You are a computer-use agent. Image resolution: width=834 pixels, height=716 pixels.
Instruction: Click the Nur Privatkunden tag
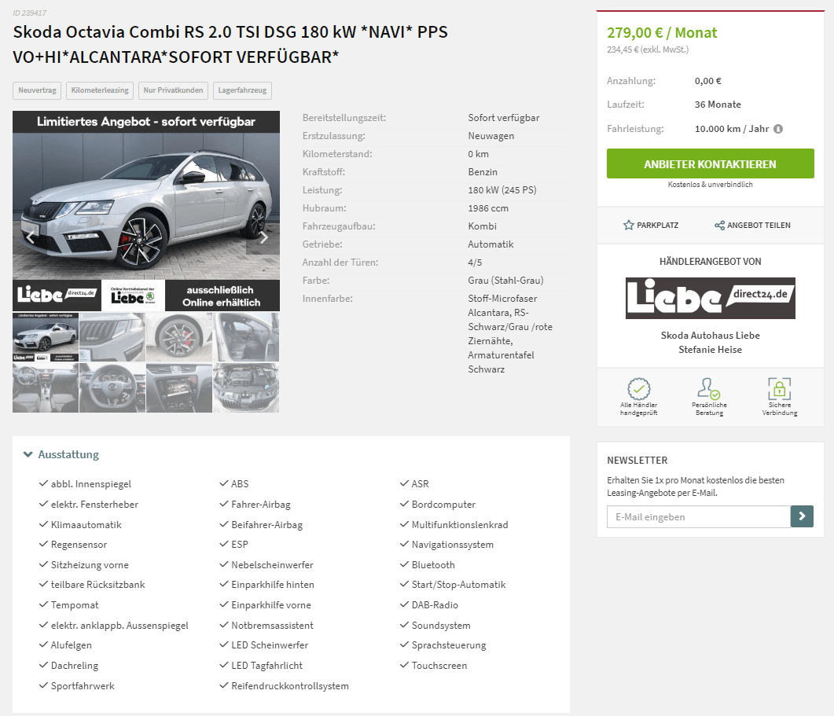click(x=174, y=90)
